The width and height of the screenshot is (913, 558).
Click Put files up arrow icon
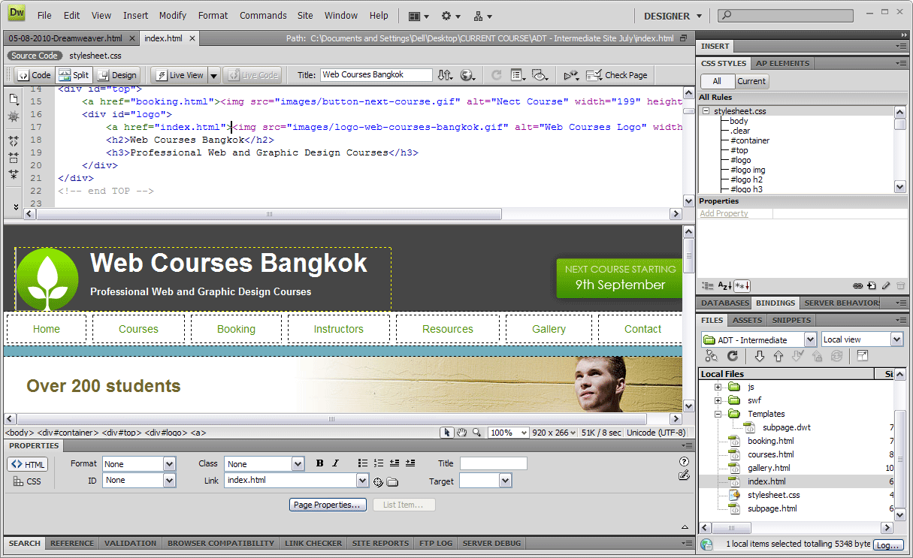pyautogui.click(x=778, y=356)
